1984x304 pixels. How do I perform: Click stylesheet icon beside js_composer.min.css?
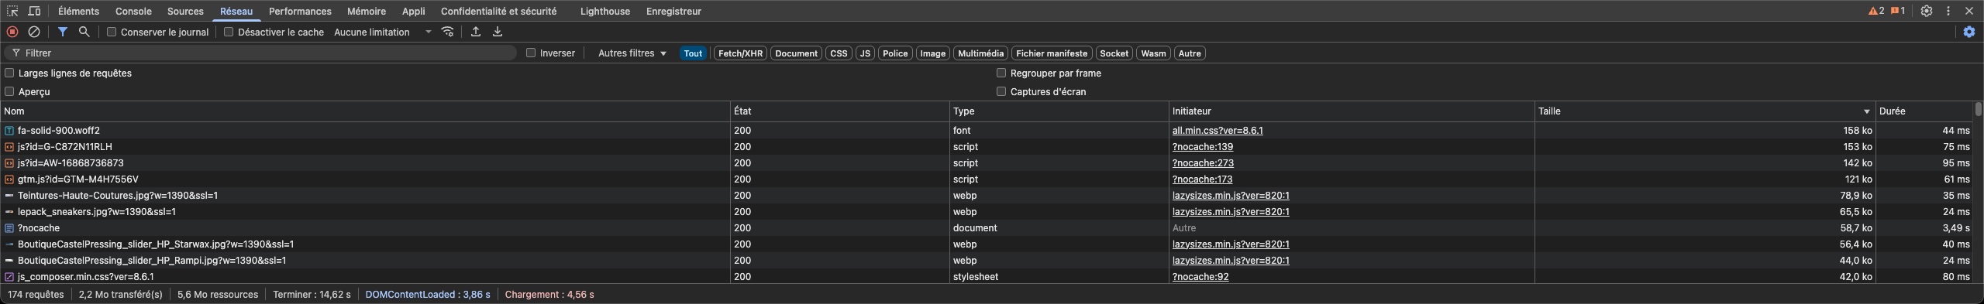click(x=9, y=277)
